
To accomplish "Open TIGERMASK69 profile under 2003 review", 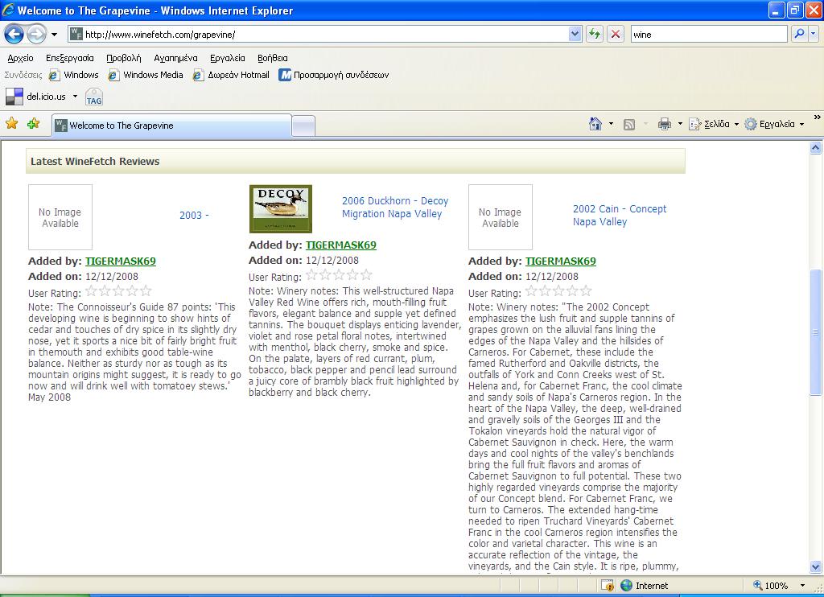I will (121, 261).
